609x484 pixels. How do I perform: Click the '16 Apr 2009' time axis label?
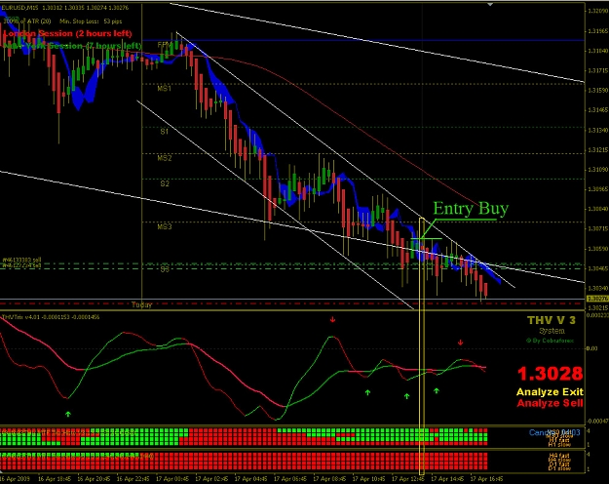[x=16, y=478]
